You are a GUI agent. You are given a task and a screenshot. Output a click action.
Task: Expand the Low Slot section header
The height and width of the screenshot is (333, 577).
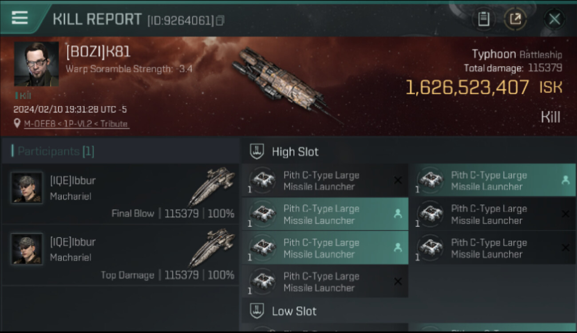tap(294, 311)
